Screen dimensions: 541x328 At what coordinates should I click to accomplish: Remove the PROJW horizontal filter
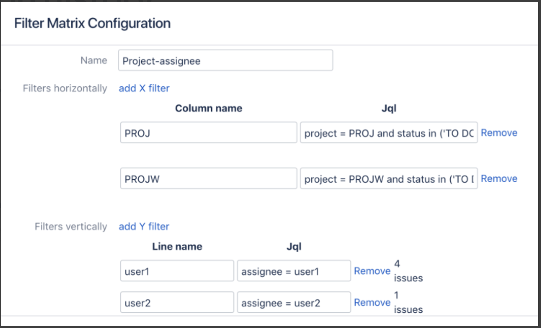[x=499, y=178]
